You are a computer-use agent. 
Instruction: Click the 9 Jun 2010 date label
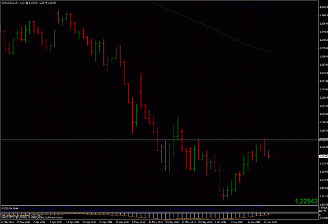(237, 222)
